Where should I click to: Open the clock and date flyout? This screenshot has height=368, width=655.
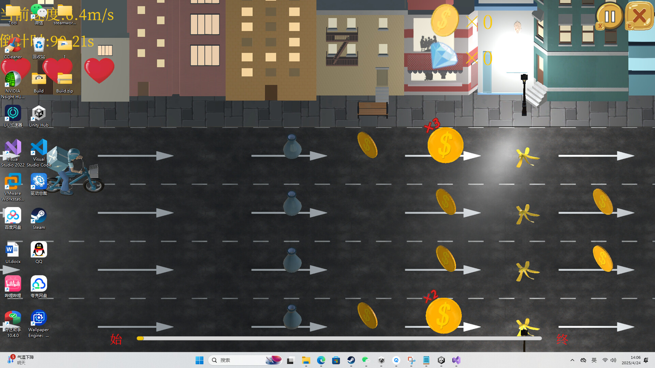[x=631, y=360]
